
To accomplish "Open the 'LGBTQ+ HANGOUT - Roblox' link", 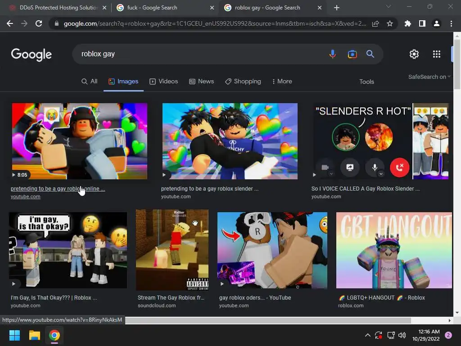I will pos(382,298).
